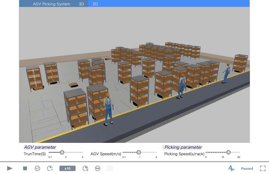Click the Picking parameter heading
Viewport: 269px width, 174px height.
[183, 147]
